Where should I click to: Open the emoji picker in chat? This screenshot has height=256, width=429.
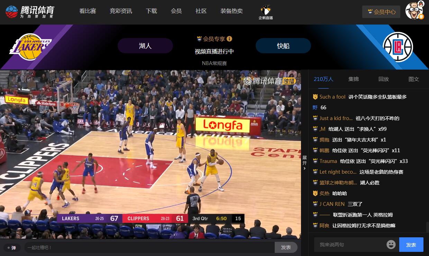(x=391, y=245)
